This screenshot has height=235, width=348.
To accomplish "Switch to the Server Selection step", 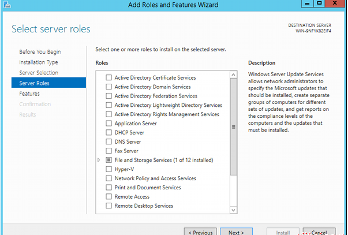I will (39, 73).
